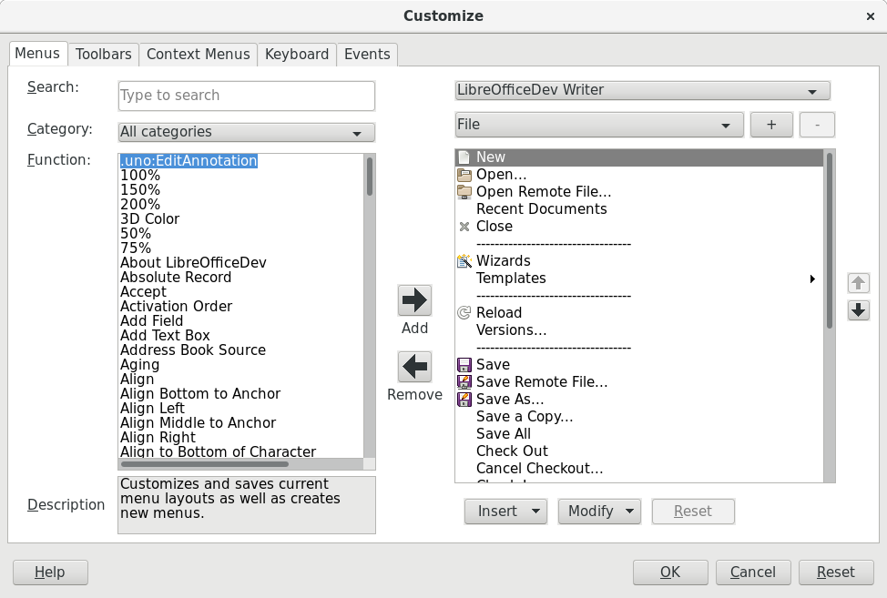Switch to the Toolbars tab

pos(103,54)
